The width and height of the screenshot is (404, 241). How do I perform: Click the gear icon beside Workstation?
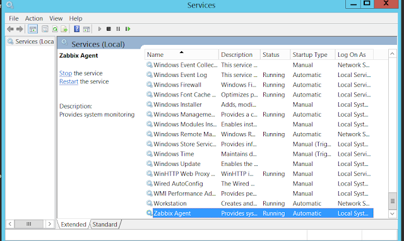pyautogui.click(x=149, y=203)
